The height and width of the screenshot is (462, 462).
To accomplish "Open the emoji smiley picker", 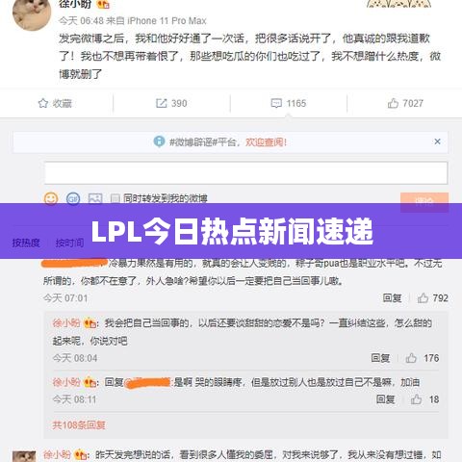I will [x=51, y=198].
